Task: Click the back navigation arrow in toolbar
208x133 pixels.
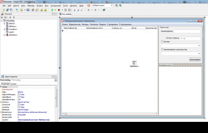Action: coord(89,10)
